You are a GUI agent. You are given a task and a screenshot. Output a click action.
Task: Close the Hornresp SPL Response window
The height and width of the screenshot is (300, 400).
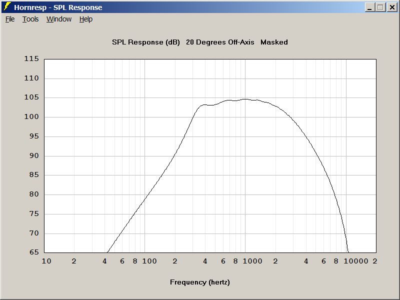pos(392,7)
